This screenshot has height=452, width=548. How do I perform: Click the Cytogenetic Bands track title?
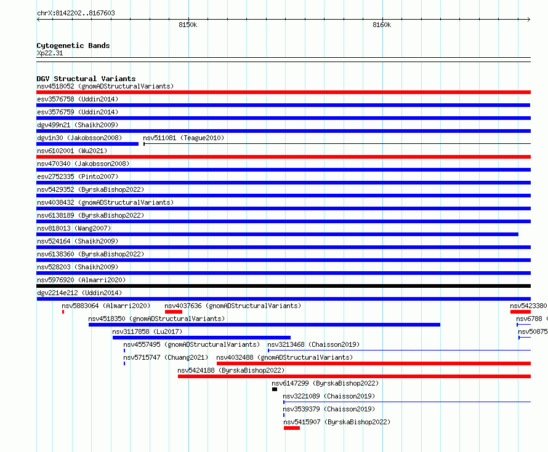[x=73, y=46]
